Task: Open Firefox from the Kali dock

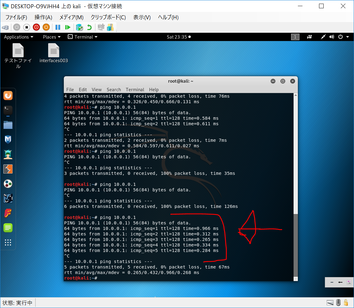Action: (x=8, y=96)
